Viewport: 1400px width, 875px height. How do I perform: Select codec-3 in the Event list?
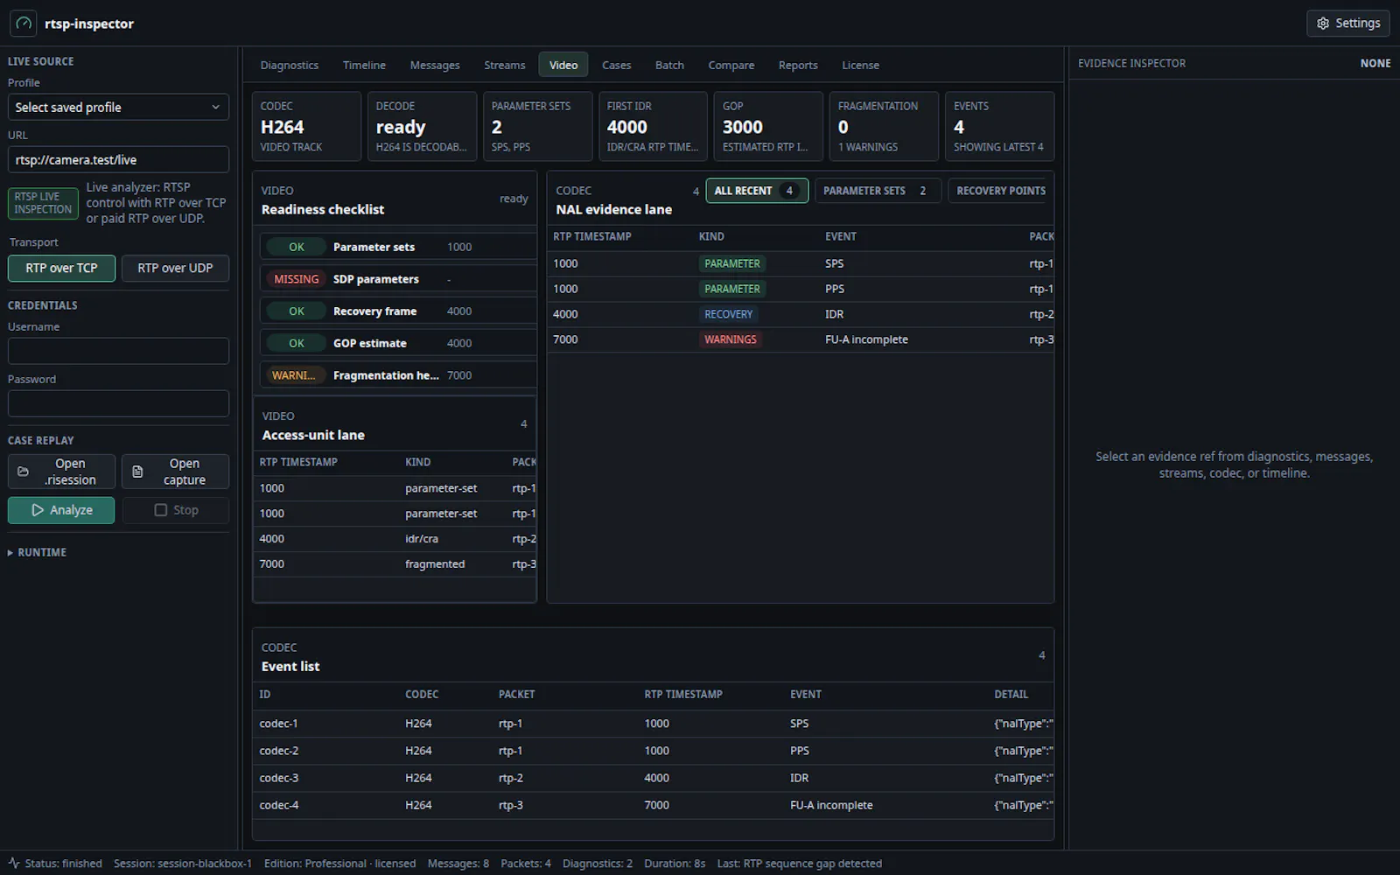[x=653, y=778]
